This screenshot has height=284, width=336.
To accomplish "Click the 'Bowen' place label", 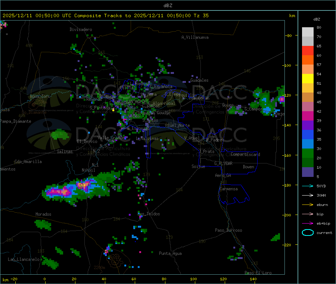I will [x=249, y=167].
